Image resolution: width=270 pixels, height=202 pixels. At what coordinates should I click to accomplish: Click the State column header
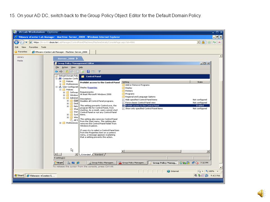pos(200,82)
